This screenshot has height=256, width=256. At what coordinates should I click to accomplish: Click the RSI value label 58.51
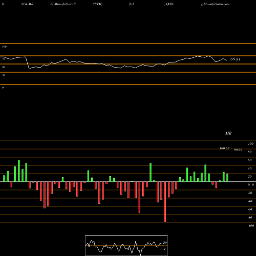pyautogui.click(x=236, y=59)
